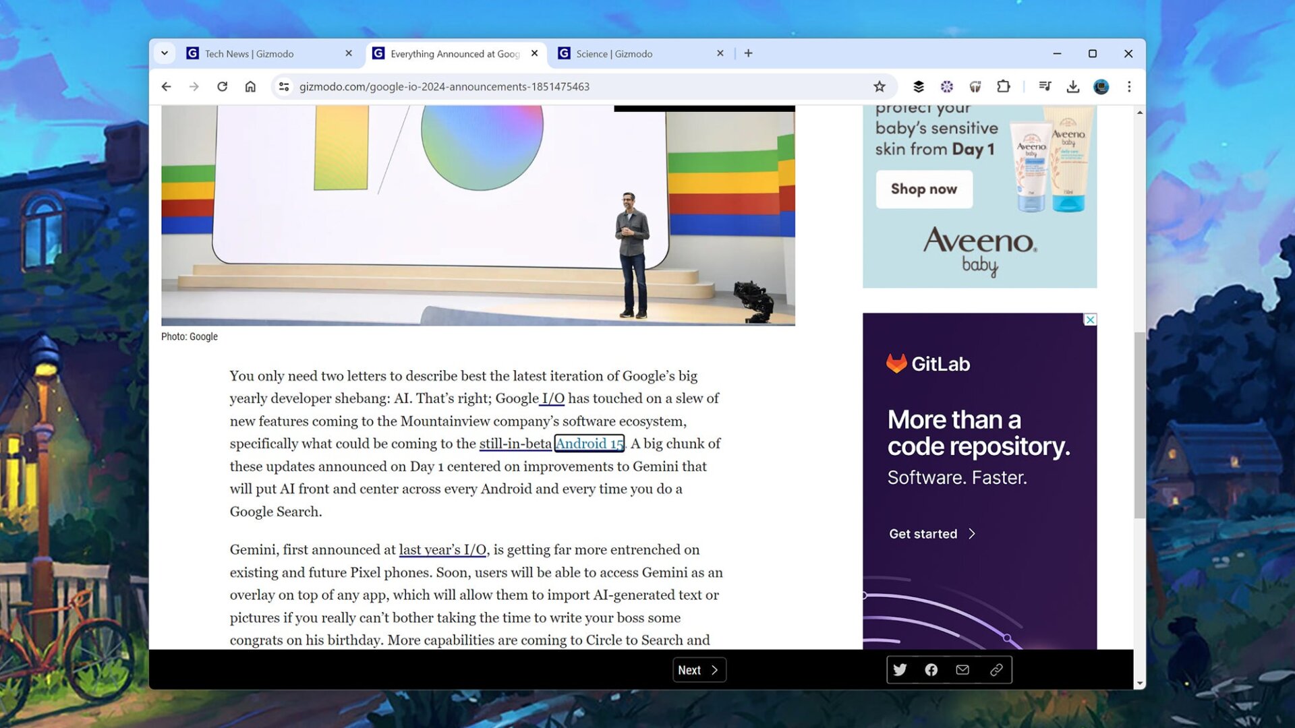
Task: Bookmark this page with the star icon
Action: pos(879,86)
